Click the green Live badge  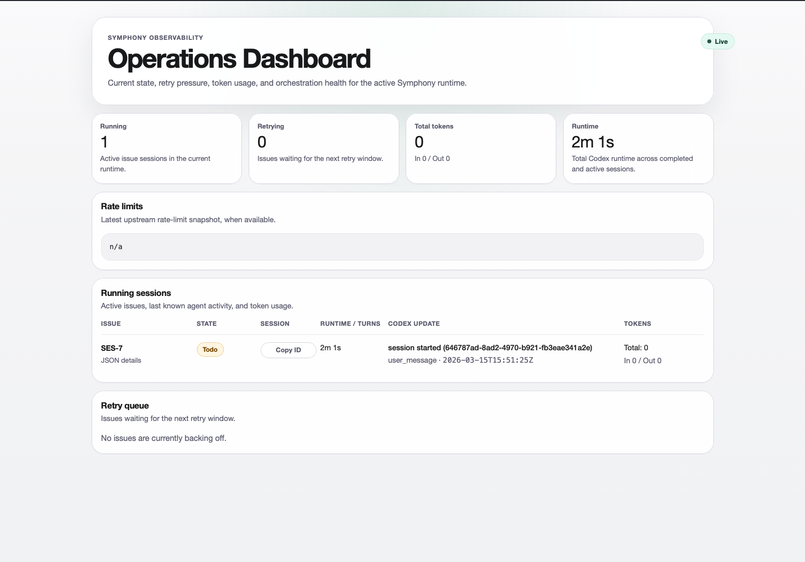click(717, 41)
